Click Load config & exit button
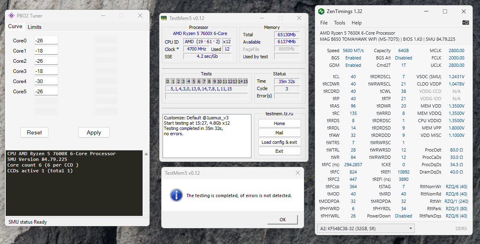This screenshot has width=480, height=244. click(x=280, y=142)
